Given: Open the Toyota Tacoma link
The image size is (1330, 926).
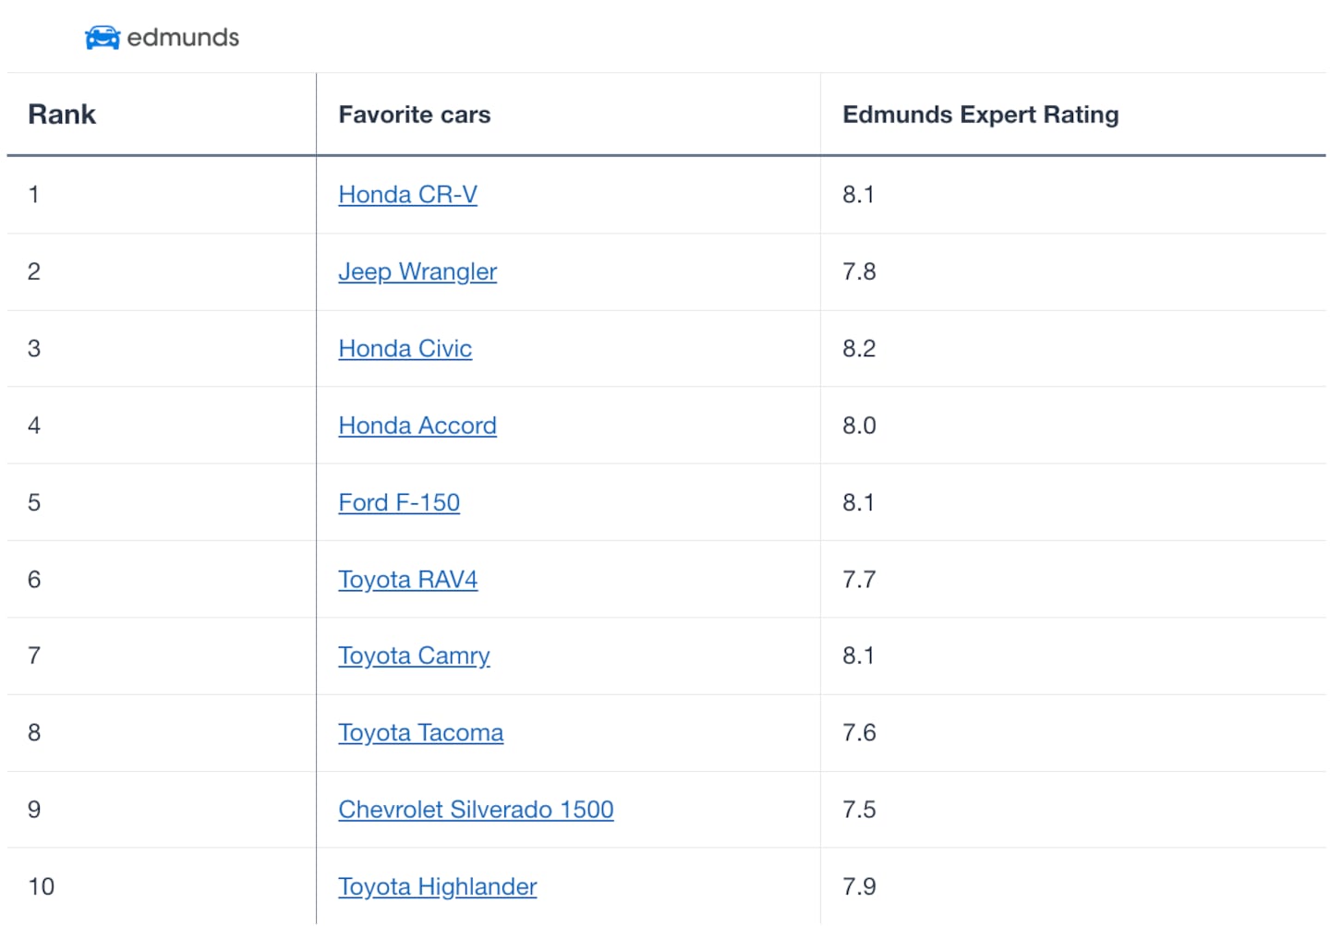Looking at the screenshot, I should 420,733.
